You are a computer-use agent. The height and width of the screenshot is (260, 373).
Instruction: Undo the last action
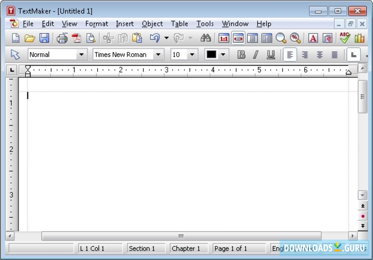(155, 38)
